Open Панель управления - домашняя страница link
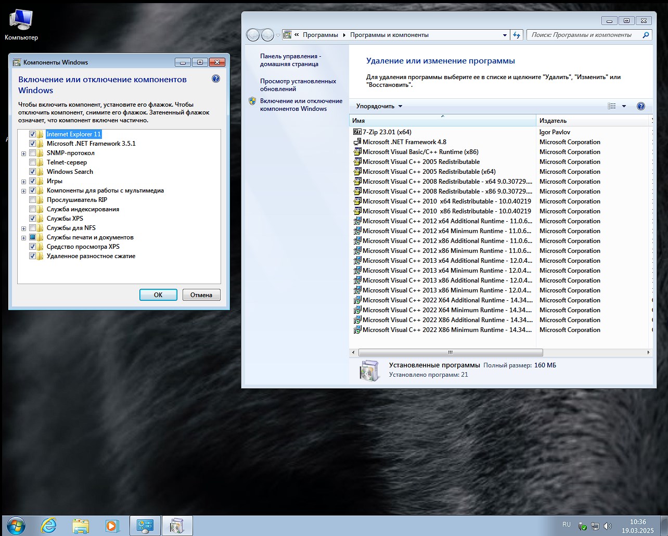Image resolution: width=668 pixels, height=536 pixels. point(291,60)
